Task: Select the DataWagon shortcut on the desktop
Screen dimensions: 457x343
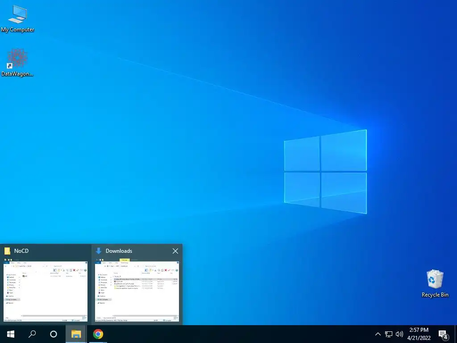Action: tap(17, 63)
